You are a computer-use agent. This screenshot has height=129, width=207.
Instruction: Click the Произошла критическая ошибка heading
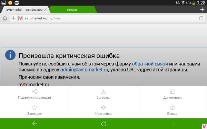[69, 56]
